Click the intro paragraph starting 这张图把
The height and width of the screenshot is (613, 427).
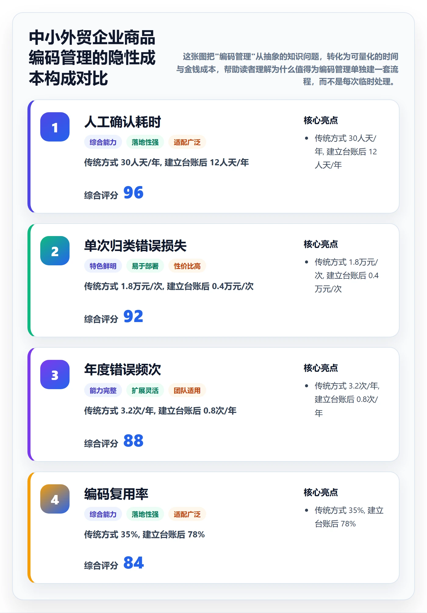[x=287, y=69]
